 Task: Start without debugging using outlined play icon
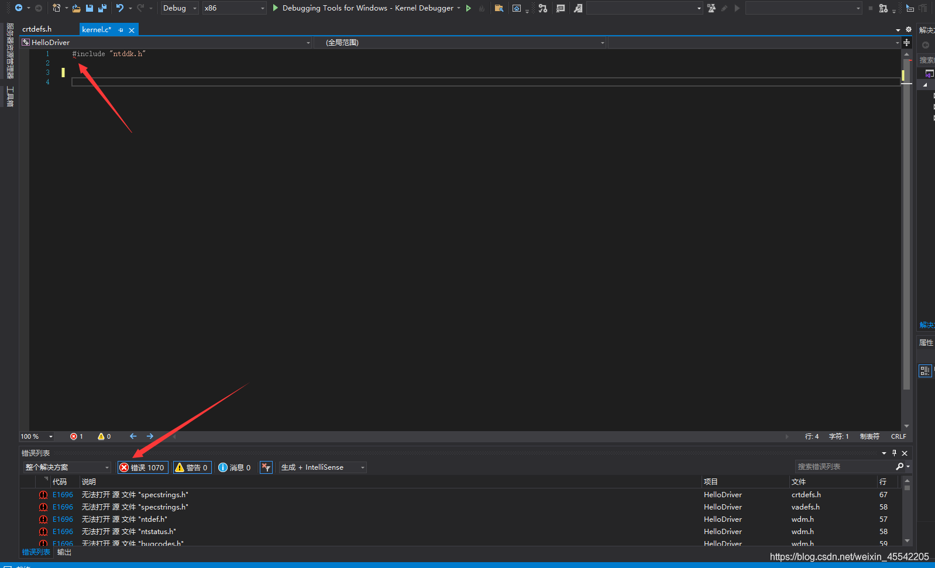click(469, 8)
